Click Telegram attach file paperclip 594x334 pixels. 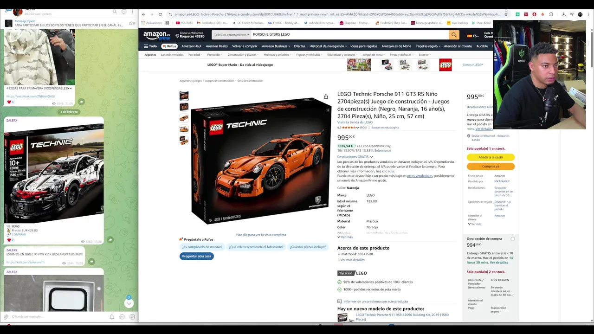6,317
